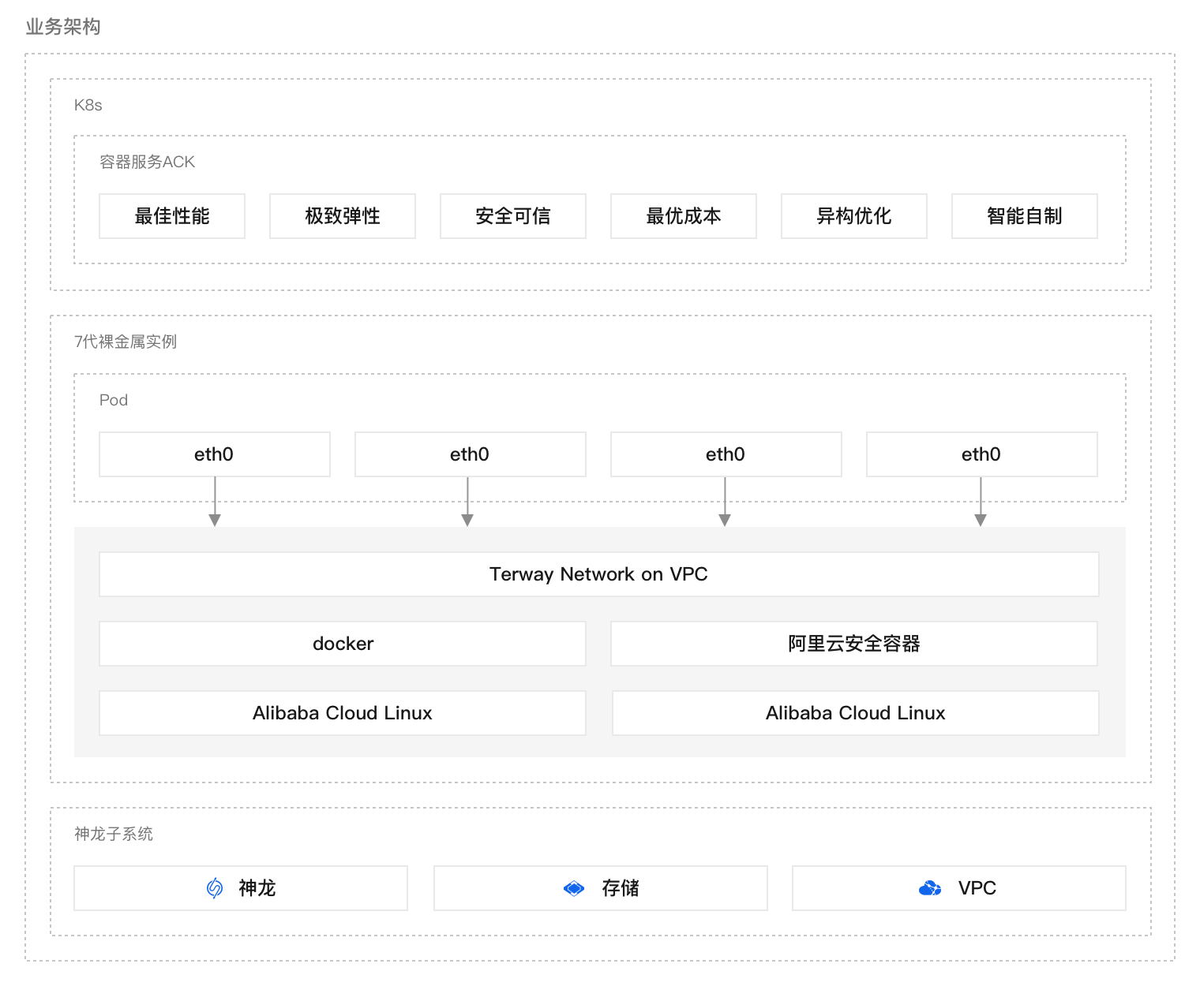Click the third eth0 box from the left
This screenshot has height=986, width=1200.
[x=726, y=454]
